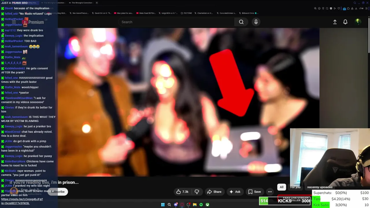This screenshot has height=208, width=370.
Task: Click the Kick Subs 3(30%) goal row
Action: pos(341,205)
